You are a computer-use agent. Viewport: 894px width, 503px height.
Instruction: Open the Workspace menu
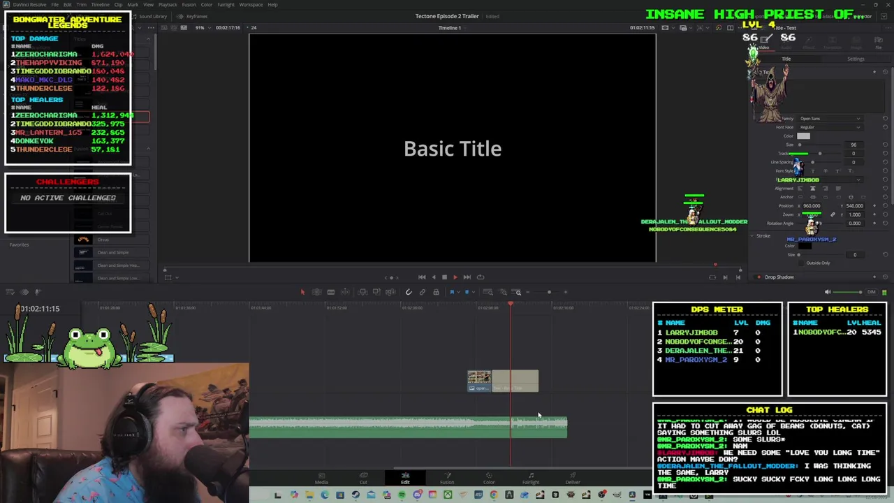tap(251, 5)
